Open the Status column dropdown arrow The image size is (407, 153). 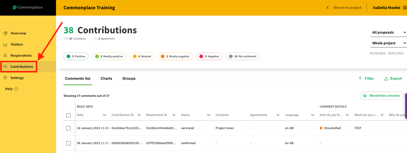click(209, 115)
